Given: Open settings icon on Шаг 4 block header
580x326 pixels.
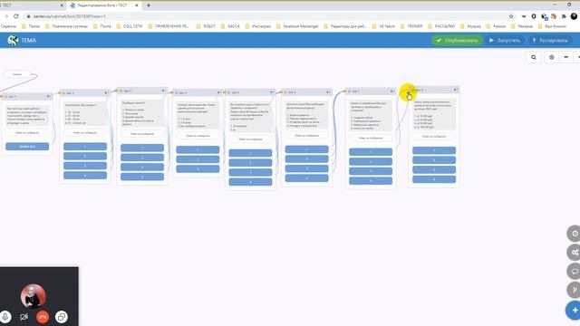Looking at the screenshot, I should 219,92.
